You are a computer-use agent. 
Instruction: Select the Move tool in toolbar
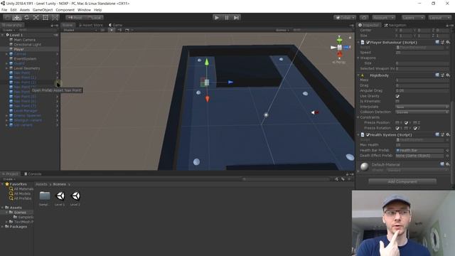coord(17,17)
